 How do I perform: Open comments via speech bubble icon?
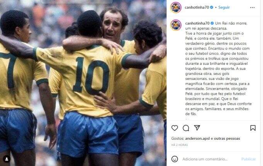[x=186, y=128]
